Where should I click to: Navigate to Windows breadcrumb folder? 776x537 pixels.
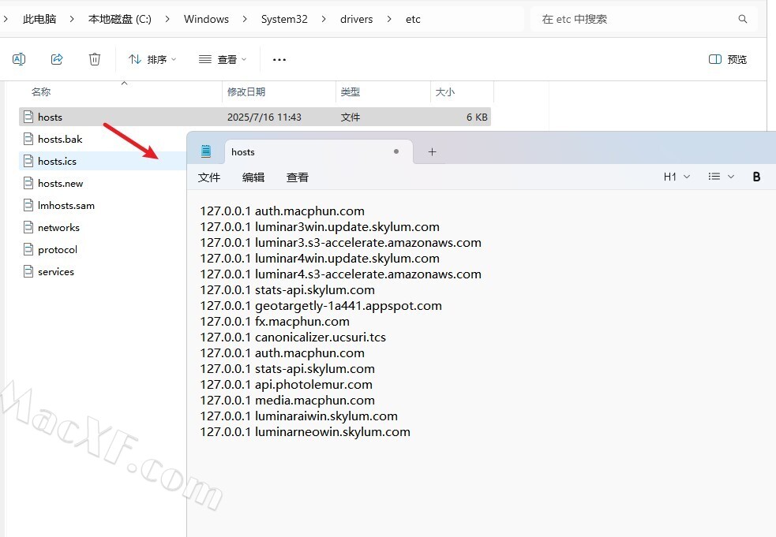(x=206, y=19)
